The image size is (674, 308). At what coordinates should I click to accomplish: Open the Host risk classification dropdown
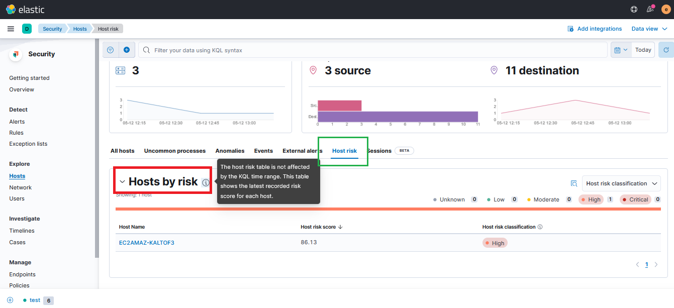coord(621,183)
